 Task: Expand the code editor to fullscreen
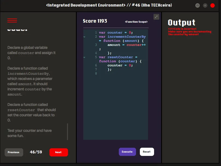pyautogui.click(x=156, y=17)
